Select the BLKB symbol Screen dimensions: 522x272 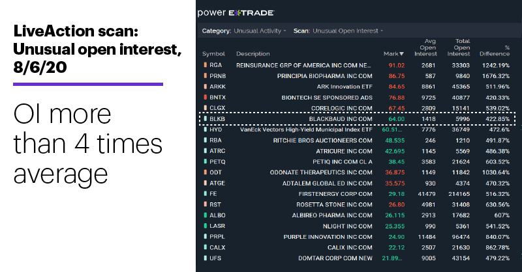pyautogui.click(x=217, y=118)
